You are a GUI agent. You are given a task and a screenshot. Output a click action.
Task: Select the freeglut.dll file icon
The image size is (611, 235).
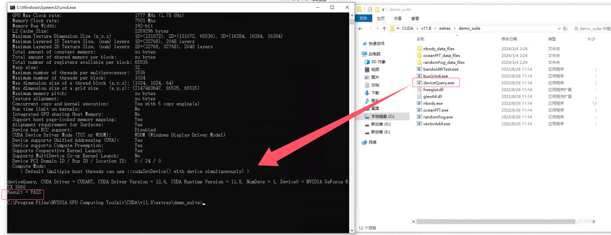(419, 89)
